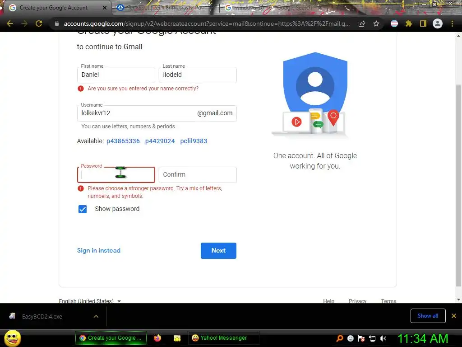Open the volume speaker tray icon
The image size is (462, 347).
pos(383,338)
